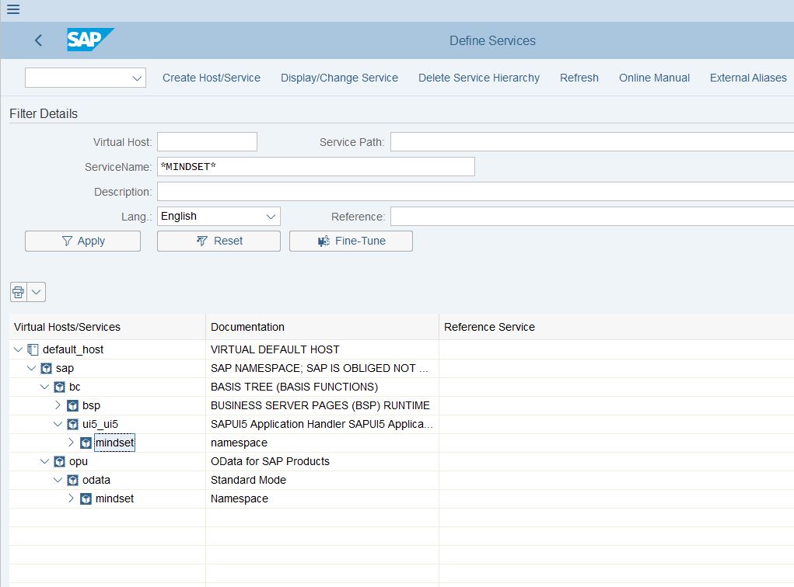This screenshot has width=794, height=587.
Task: Click the default_host virtual host icon
Action: 33,349
